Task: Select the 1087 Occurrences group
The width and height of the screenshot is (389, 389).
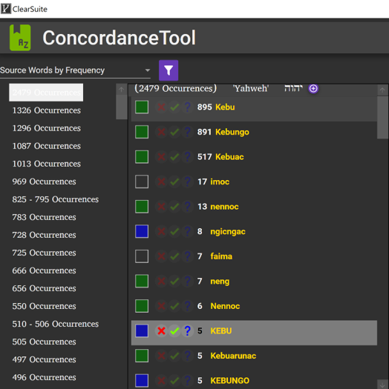Action: pyautogui.click(x=47, y=146)
